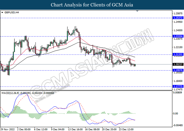The image size is (184, 131).
Task: Click the 2 Dec 00:00 time label
Action: tap(24, 129)
